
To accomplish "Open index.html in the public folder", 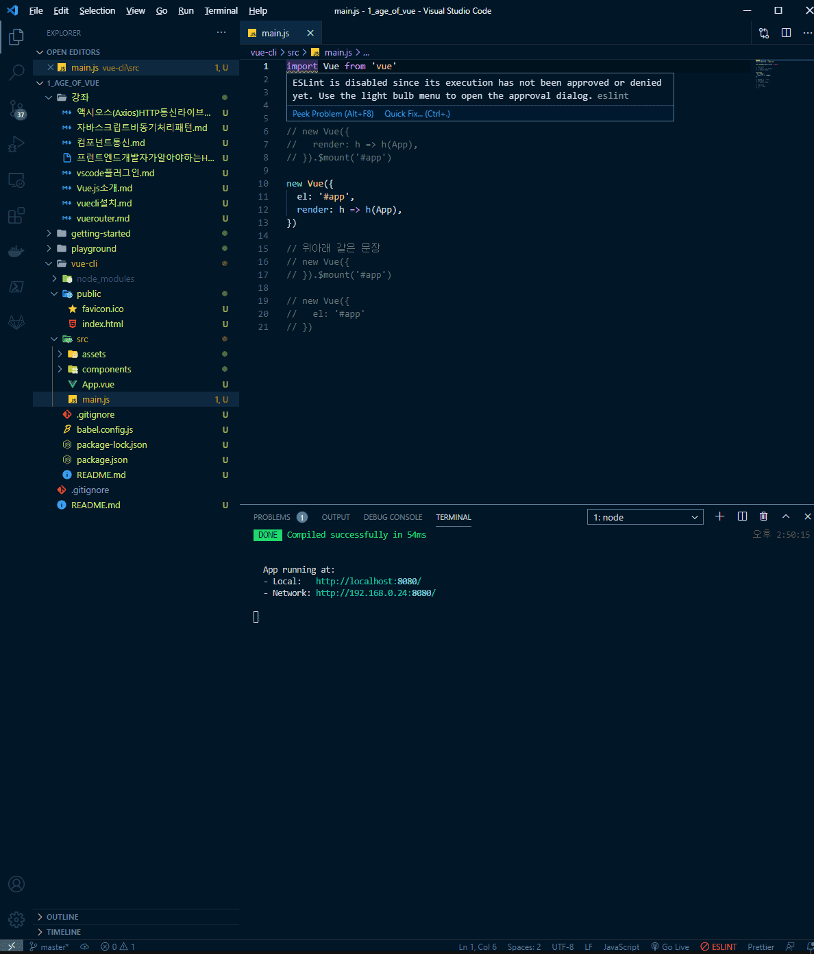I will click(136, 324).
